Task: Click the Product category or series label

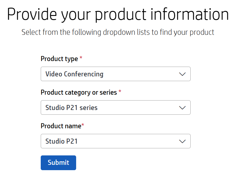Action: (x=79, y=92)
